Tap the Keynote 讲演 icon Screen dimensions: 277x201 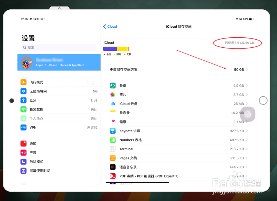coord(113,131)
